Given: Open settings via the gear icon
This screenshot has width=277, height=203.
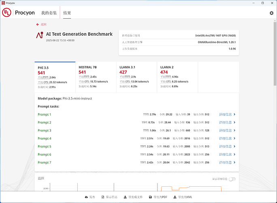Looking at the screenshot, I should (271, 13).
